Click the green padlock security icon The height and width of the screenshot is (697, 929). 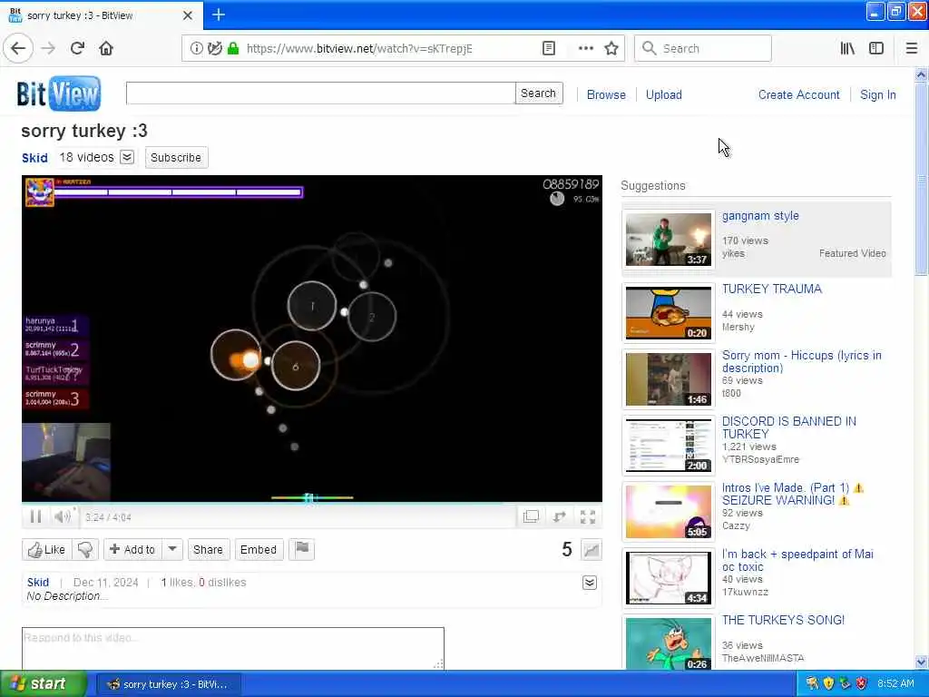tap(233, 48)
